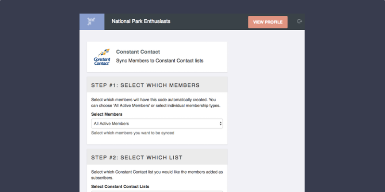Select the Step #1 Select Which Members header
The height and width of the screenshot is (192, 385).
click(x=157, y=85)
